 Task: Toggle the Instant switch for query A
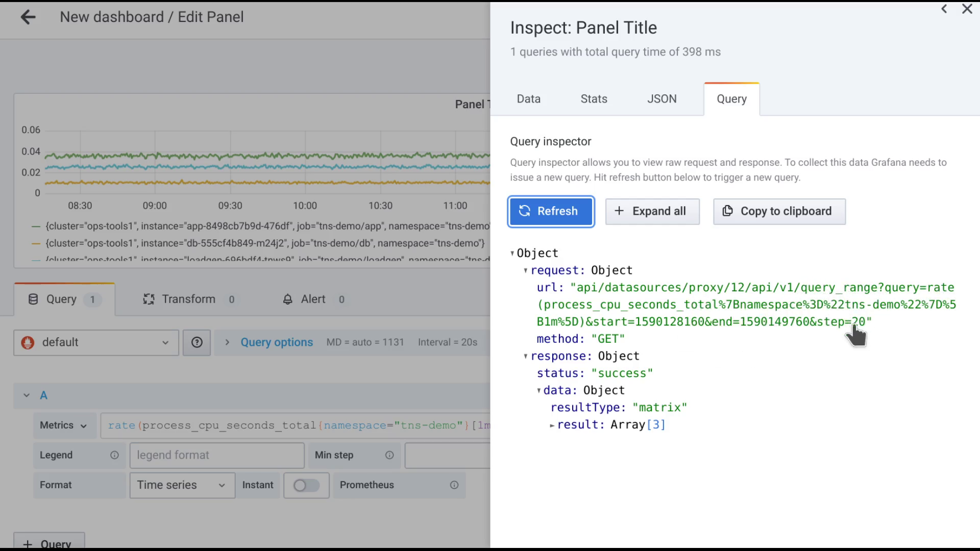click(306, 484)
